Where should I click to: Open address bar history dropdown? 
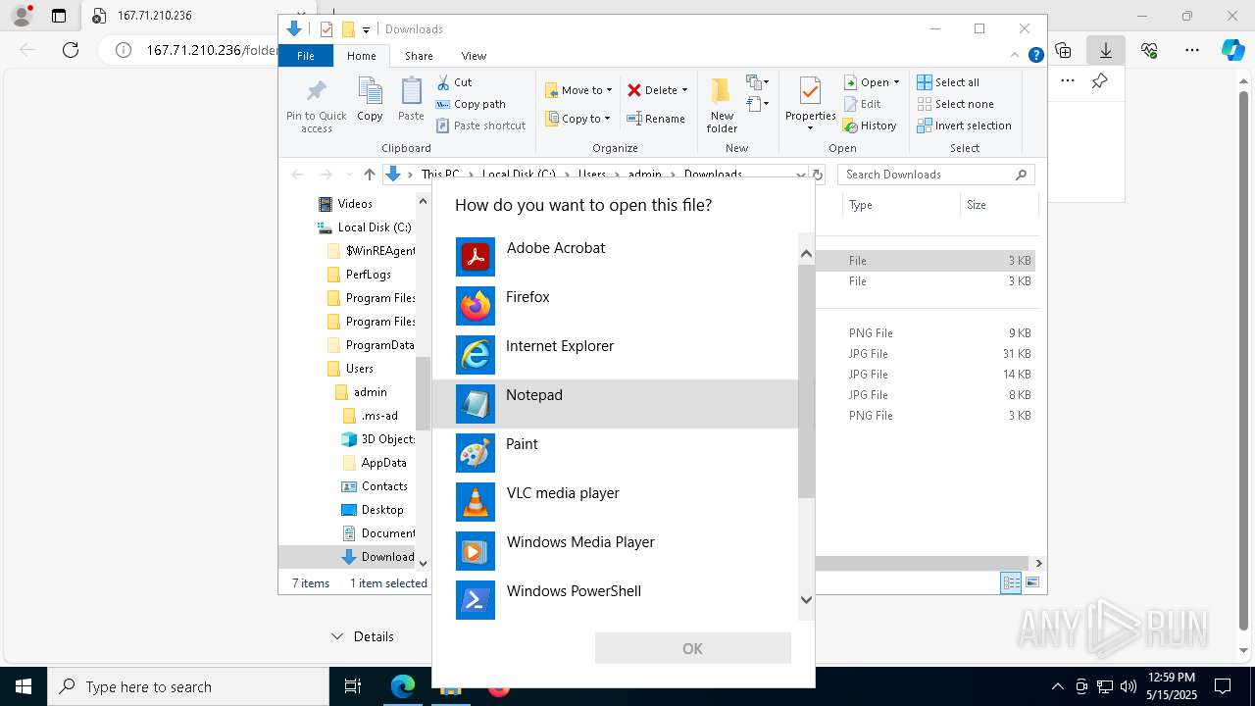pyautogui.click(x=801, y=175)
